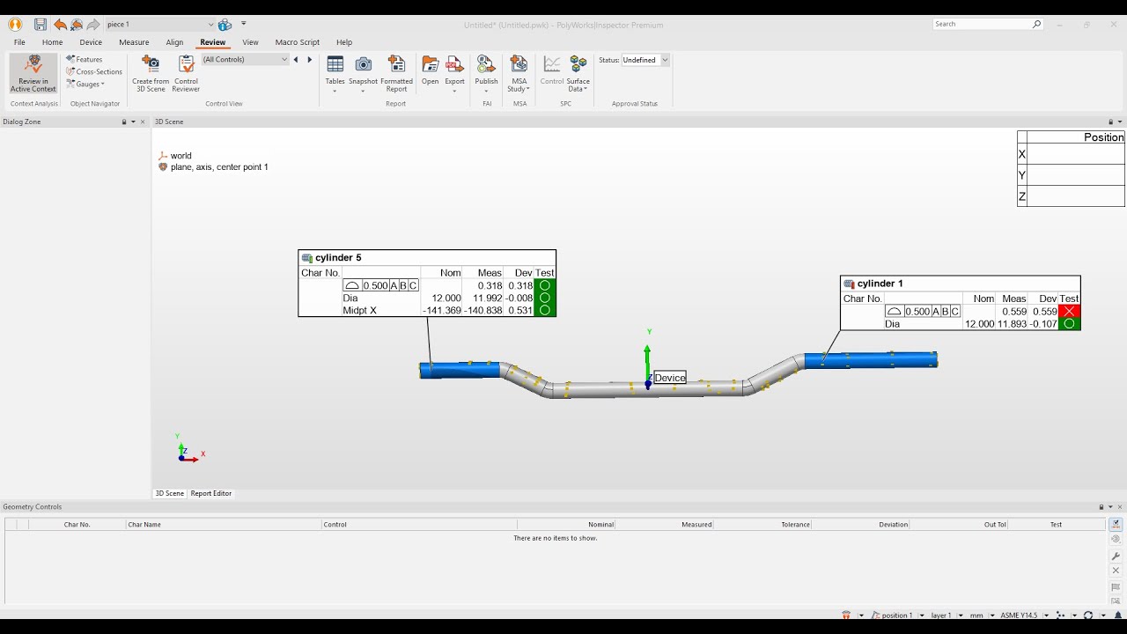Switch to the Report Editor tab
The image size is (1127, 634).
(211, 493)
